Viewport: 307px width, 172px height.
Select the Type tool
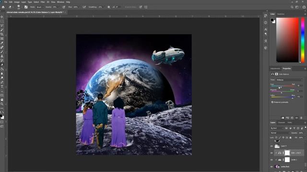pos(2,86)
